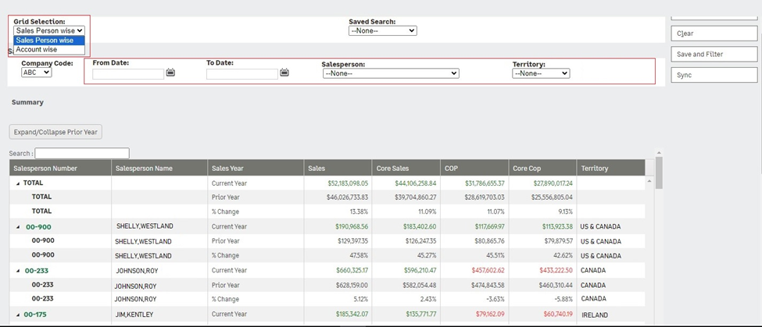Click the grid Search text box
Viewport: 762px width, 327px height.
82,153
